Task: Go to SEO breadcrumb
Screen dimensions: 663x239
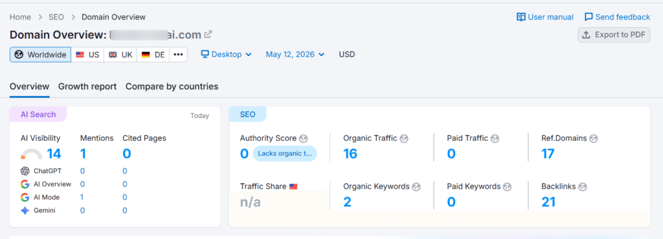Action: [56, 17]
